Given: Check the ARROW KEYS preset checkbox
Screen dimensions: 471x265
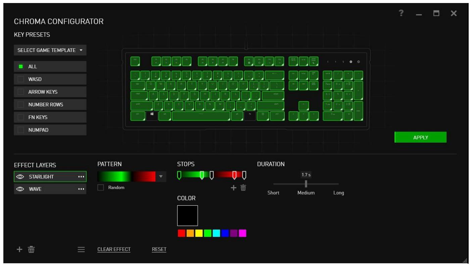Looking at the screenshot, I should click(x=21, y=92).
